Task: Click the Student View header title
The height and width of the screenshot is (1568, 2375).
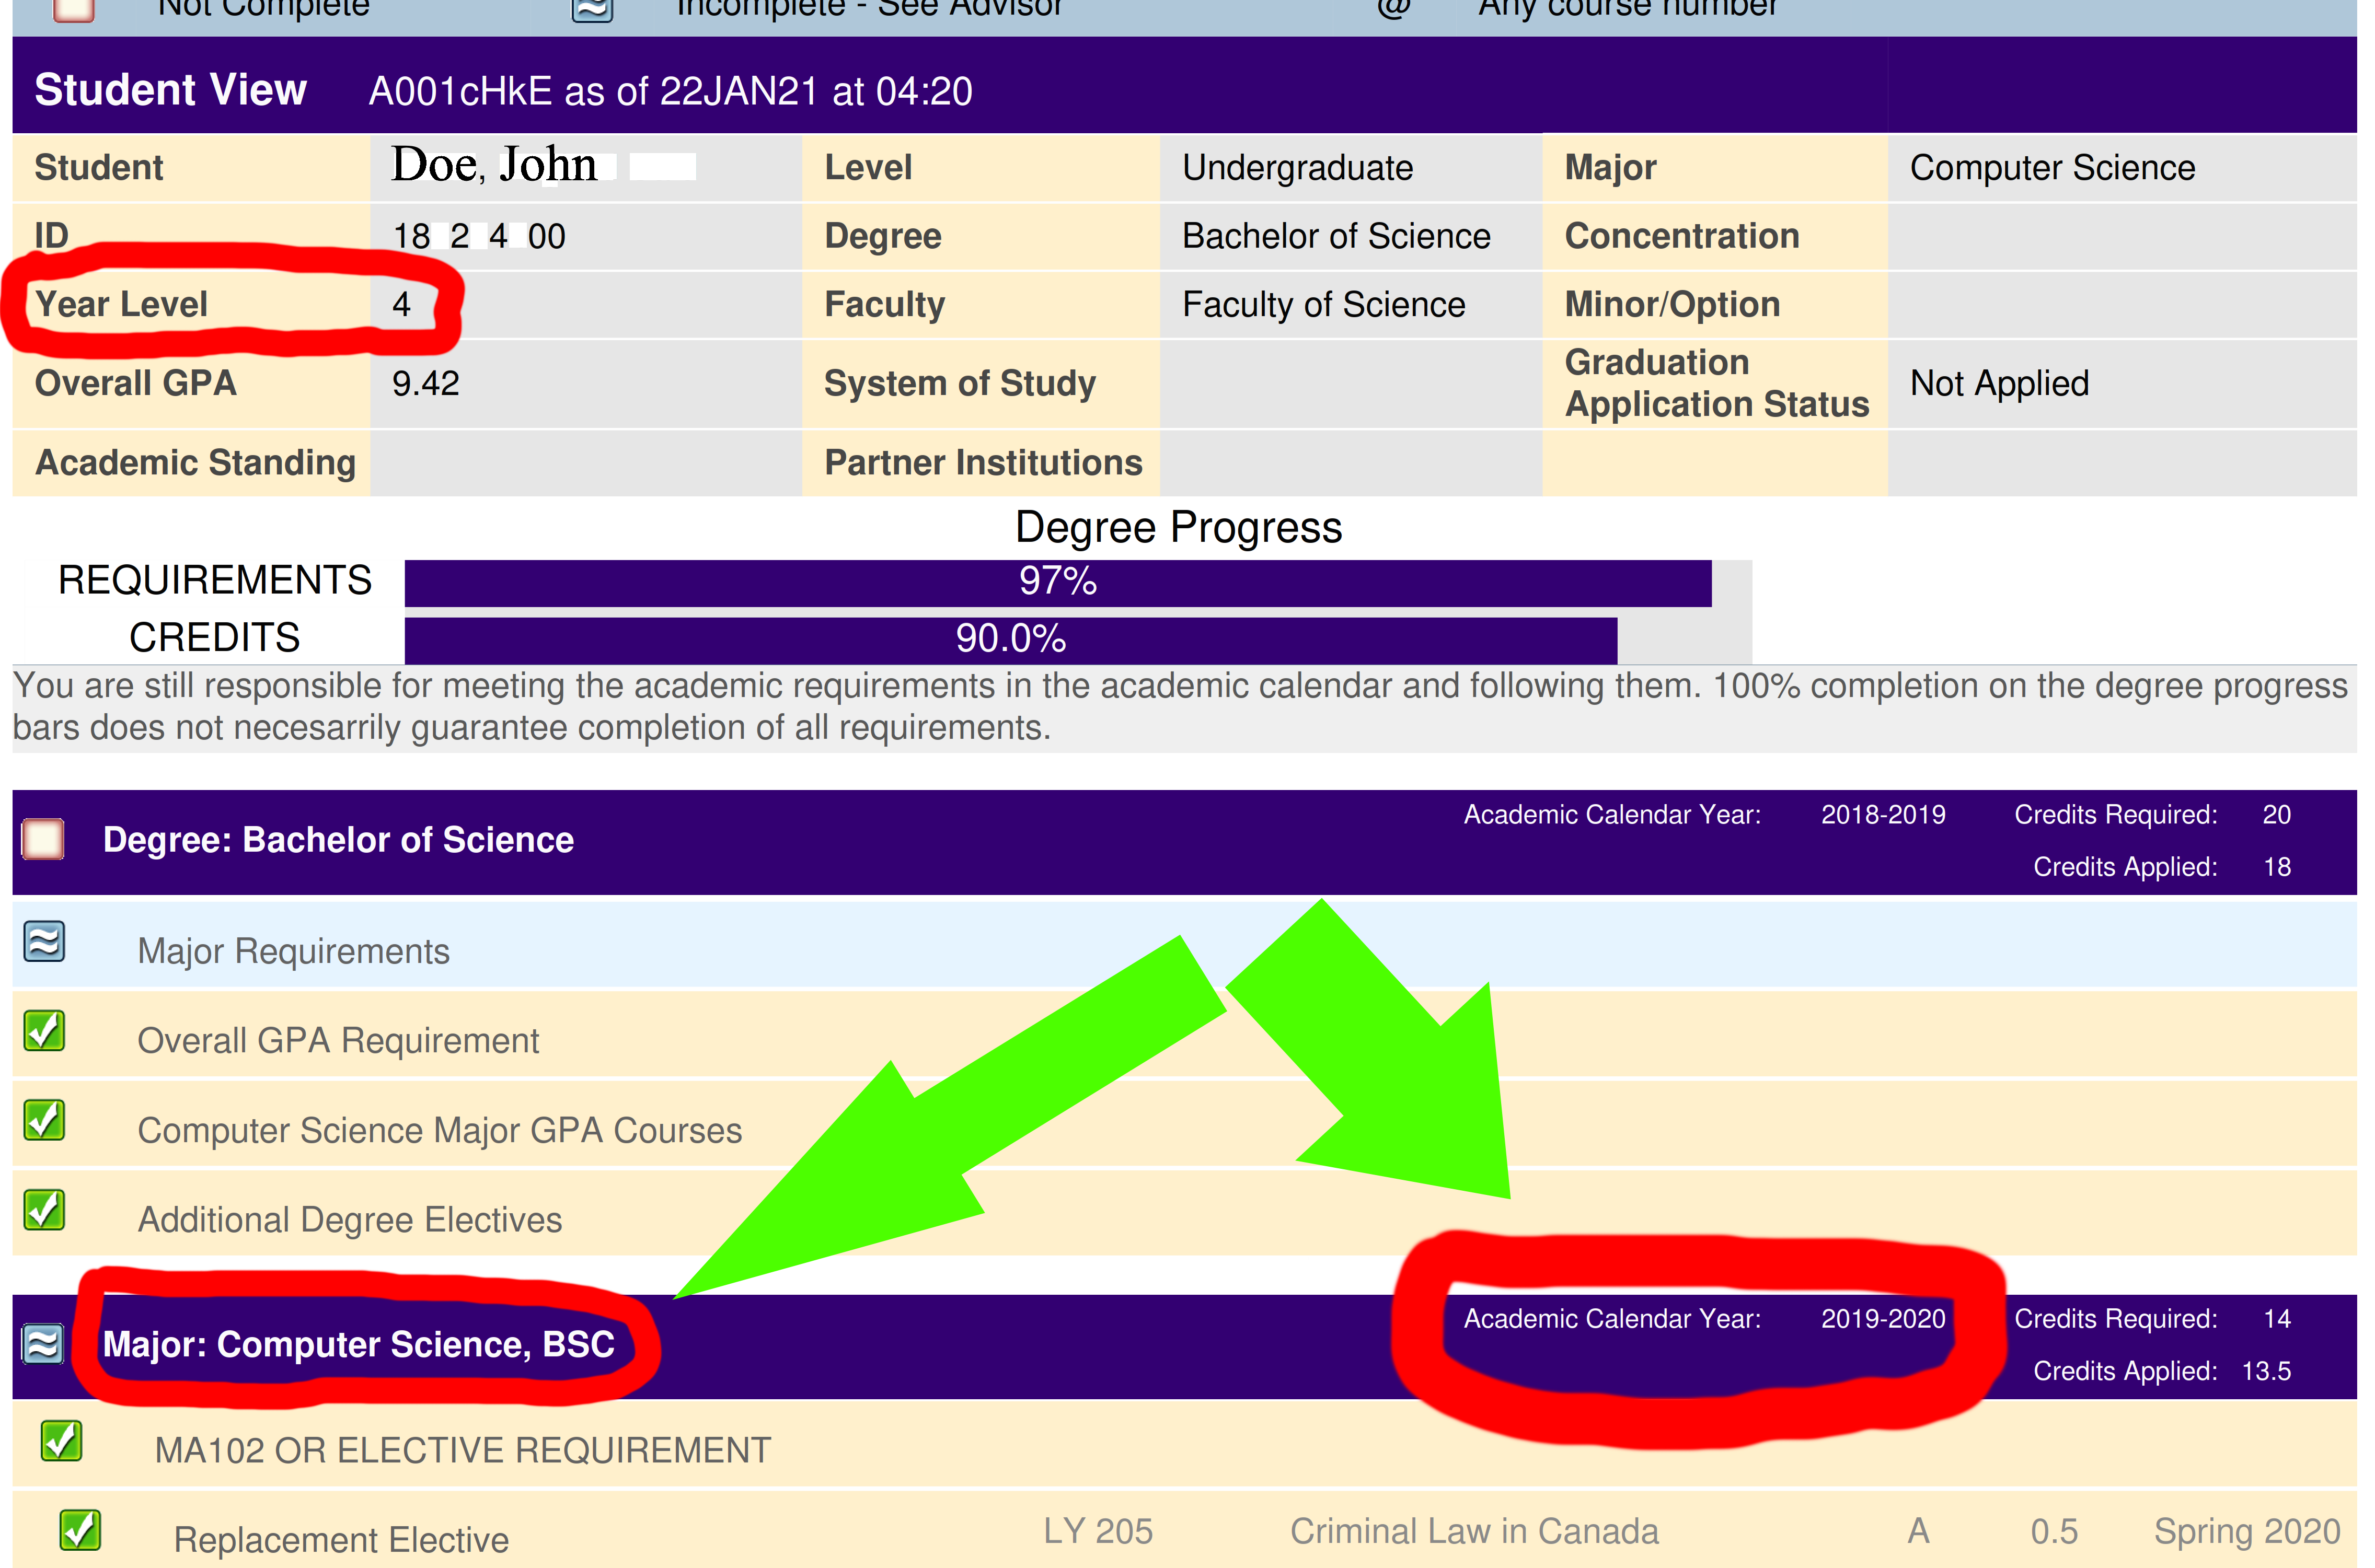Action: (x=170, y=90)
